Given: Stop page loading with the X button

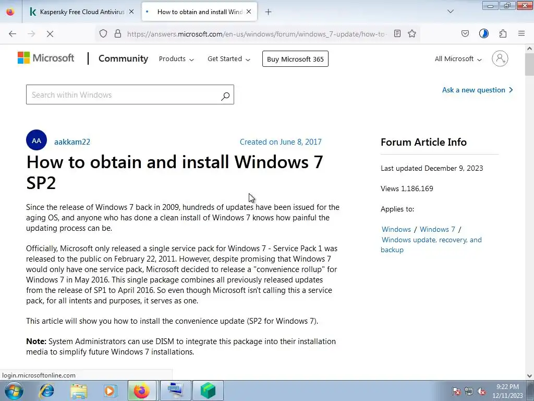Looking at the screenshot, I should (x=50, y=33).
